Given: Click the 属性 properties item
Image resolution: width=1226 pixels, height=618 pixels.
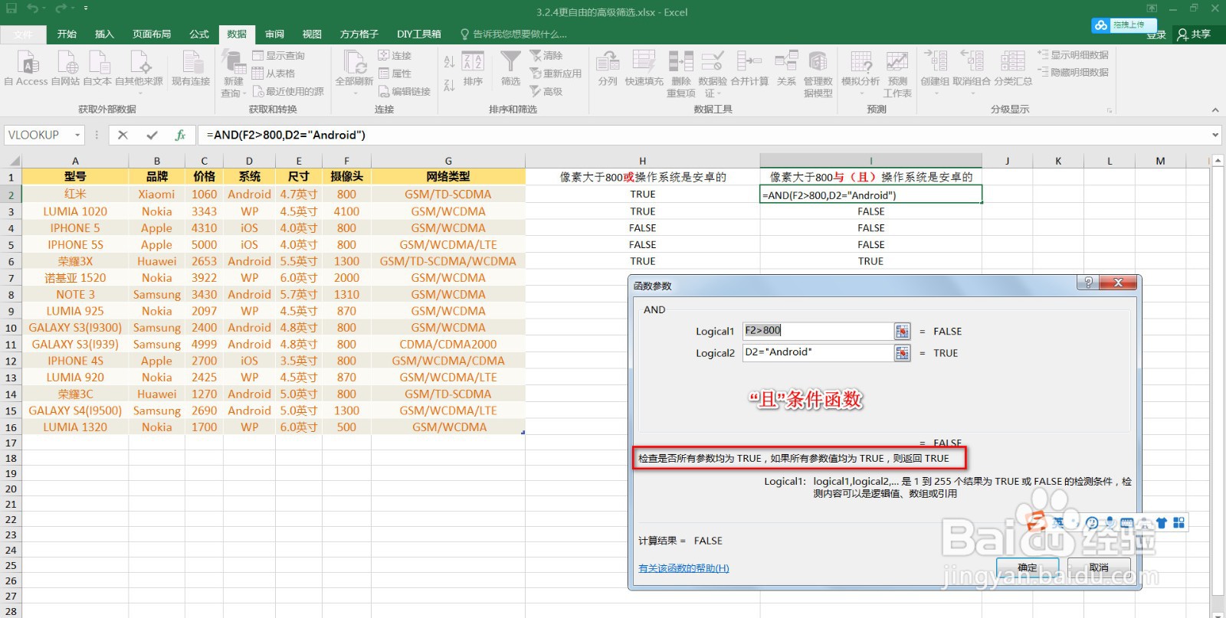Looking at the screenshot, I should click(395, 74).
